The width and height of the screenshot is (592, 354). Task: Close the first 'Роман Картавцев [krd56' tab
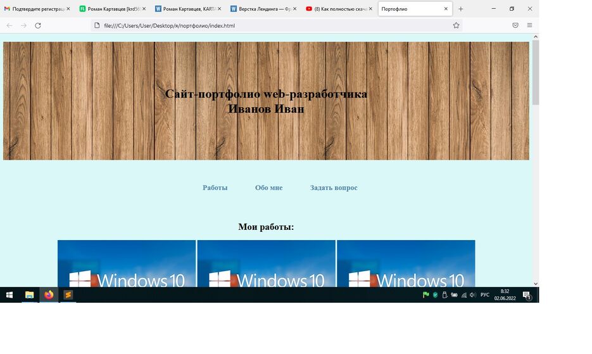point(144,9)
